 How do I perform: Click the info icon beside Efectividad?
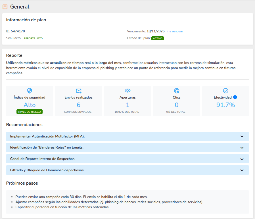click(235, 97)
